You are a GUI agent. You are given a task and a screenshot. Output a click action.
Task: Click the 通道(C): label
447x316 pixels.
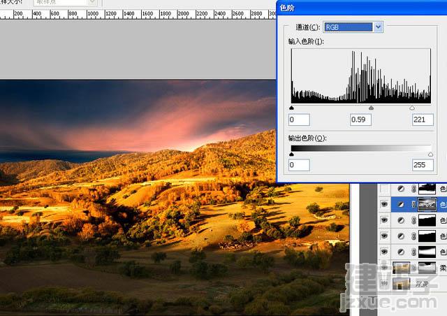(x=308, y=27)
